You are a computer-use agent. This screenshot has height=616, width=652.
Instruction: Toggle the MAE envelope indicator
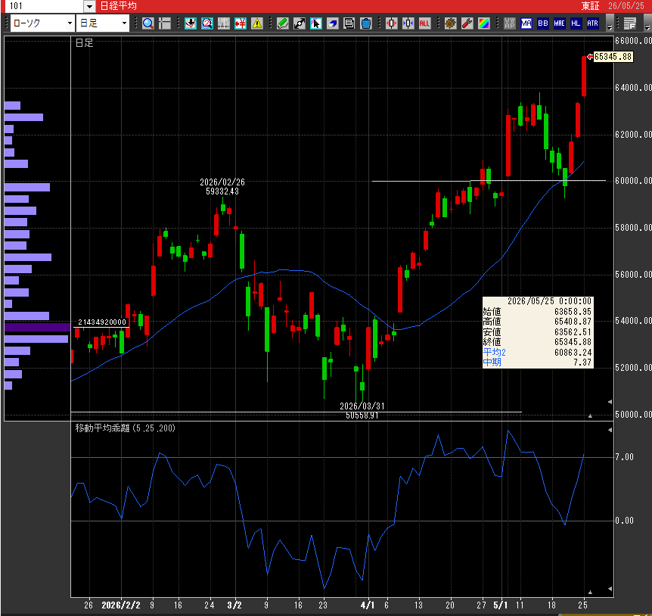(x=559, y=23)
